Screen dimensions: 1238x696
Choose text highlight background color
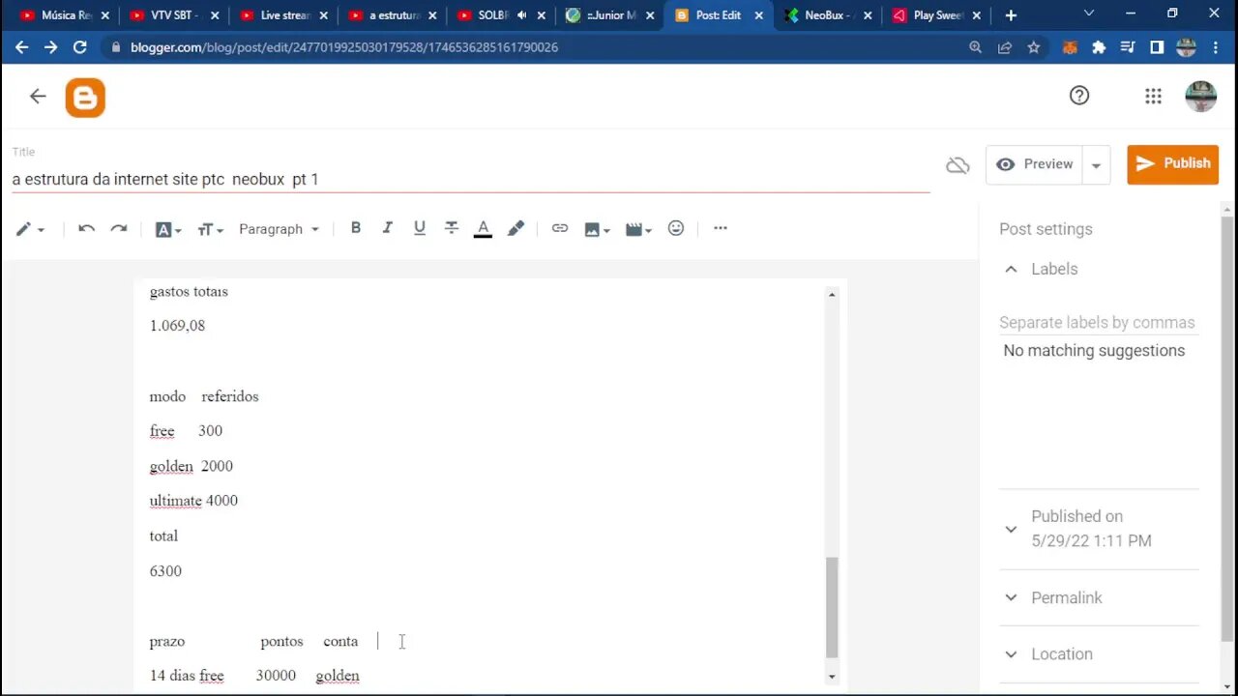516,228
